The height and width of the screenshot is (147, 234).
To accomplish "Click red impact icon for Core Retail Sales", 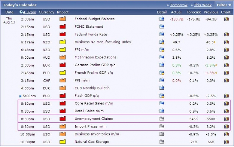I will pyautogui.click(x=63, y=103).
